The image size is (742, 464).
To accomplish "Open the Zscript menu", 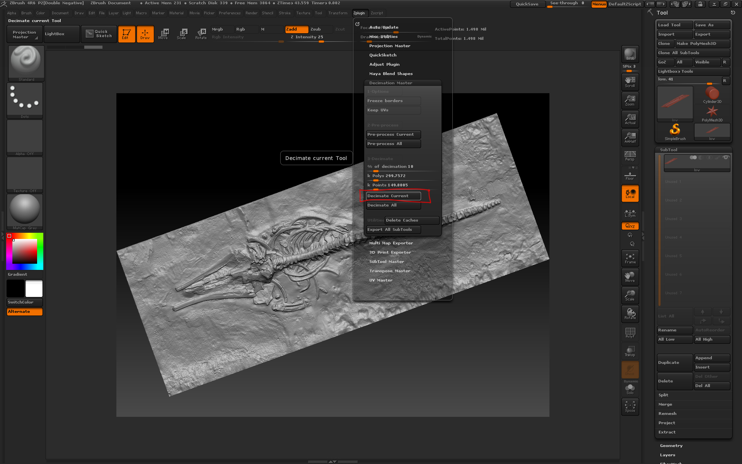I will (377, 13).
